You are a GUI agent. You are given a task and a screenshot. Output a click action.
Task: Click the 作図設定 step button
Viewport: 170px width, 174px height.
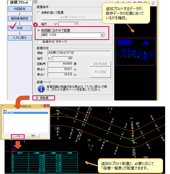tap(20, 9)
